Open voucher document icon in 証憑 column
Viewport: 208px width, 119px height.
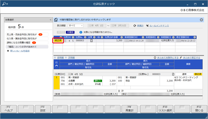point(91,41)
